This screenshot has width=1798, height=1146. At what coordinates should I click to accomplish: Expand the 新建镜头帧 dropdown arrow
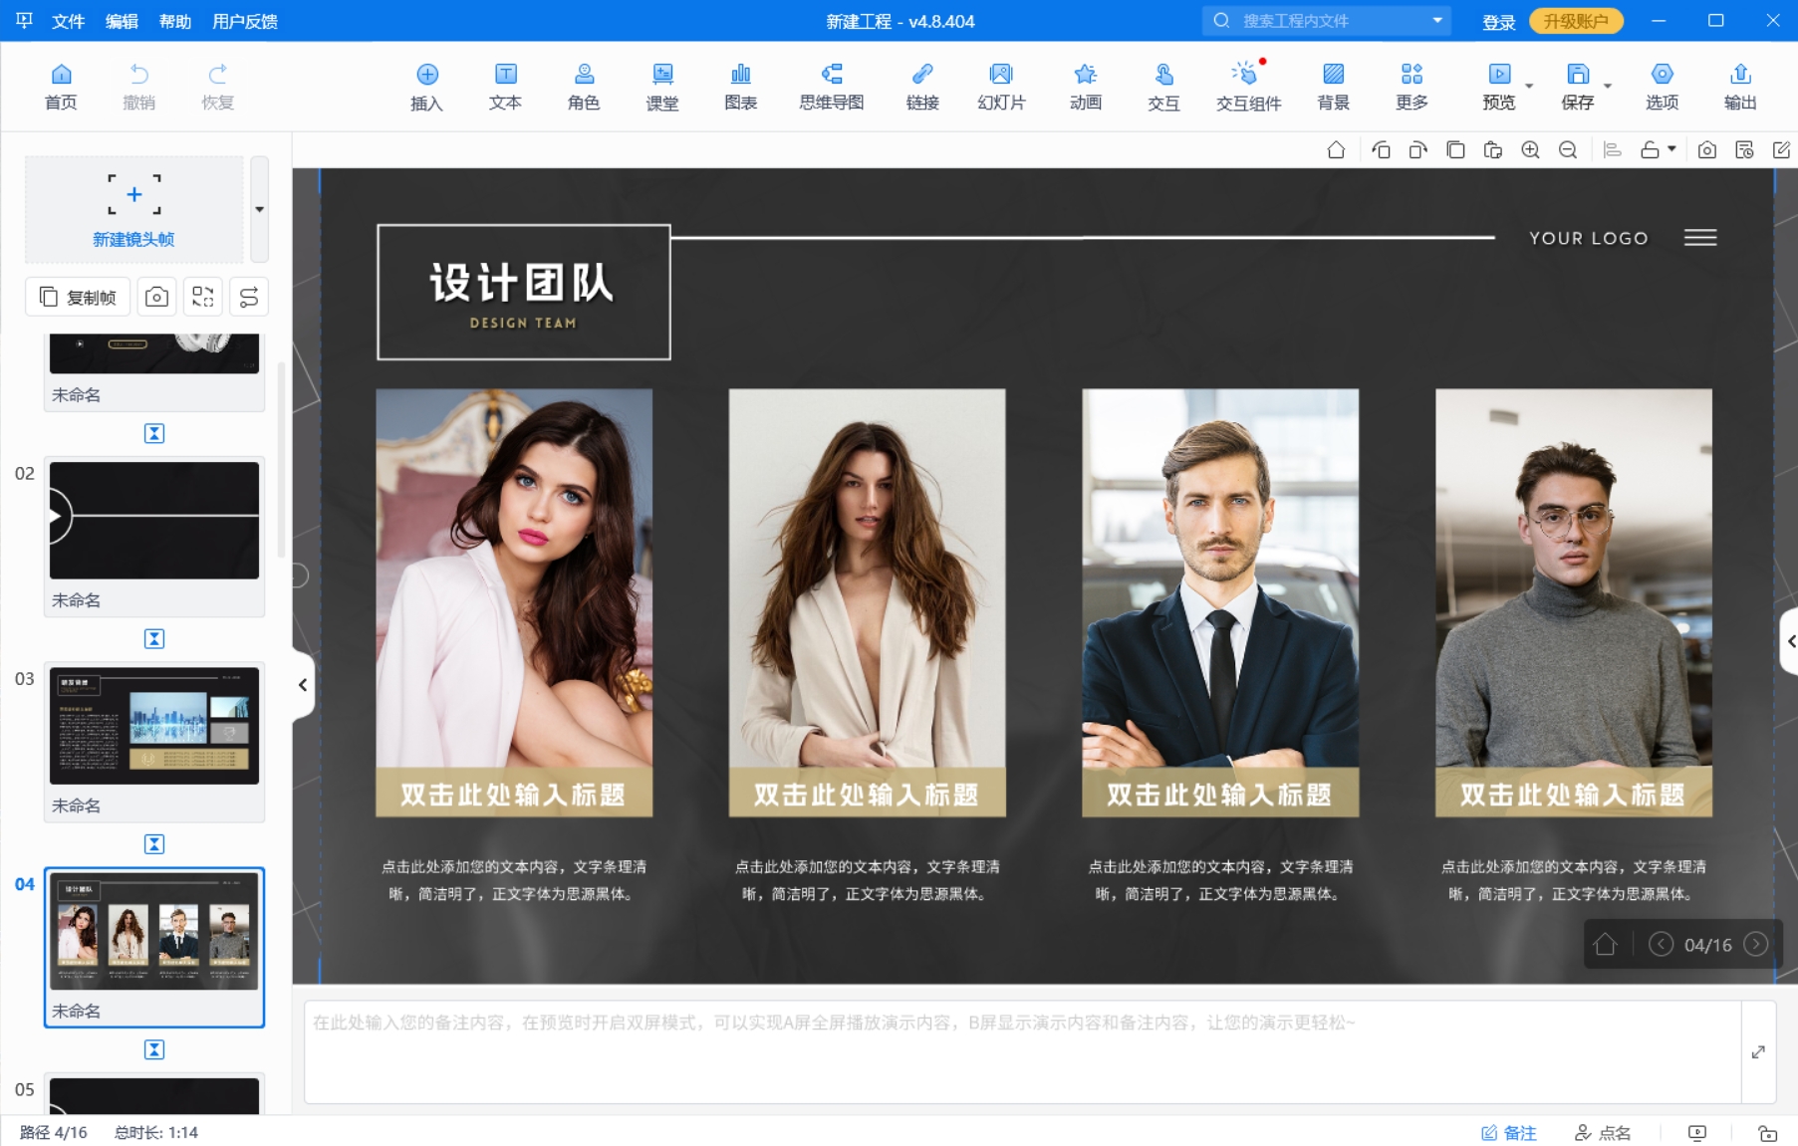pos(260,209)
